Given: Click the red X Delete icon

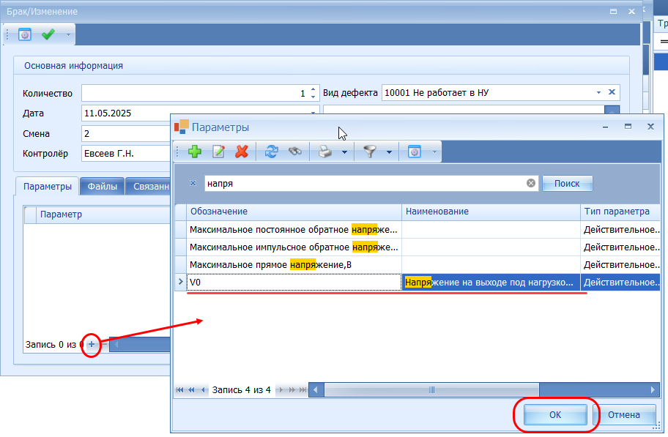Looking at the screenshot, I should tap(242, 152).
